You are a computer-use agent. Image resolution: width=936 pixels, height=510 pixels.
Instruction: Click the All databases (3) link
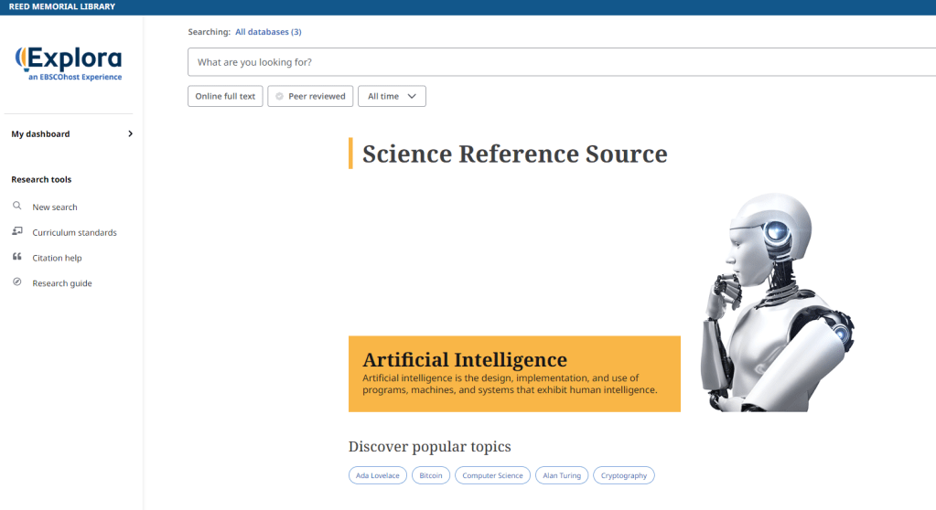coord(268,32)
